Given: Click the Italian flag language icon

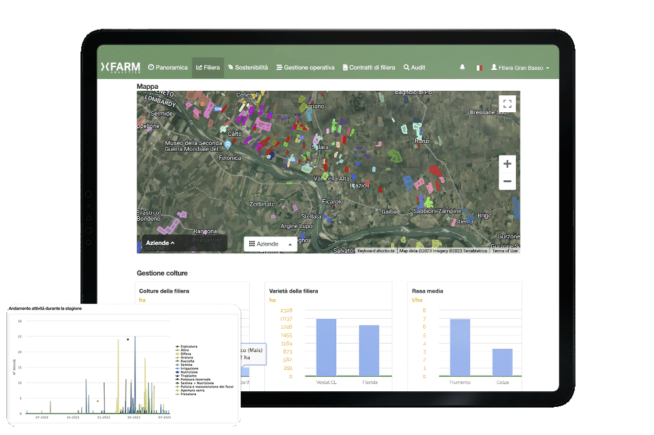Looking at the screenshot, I should click(479, 67).
